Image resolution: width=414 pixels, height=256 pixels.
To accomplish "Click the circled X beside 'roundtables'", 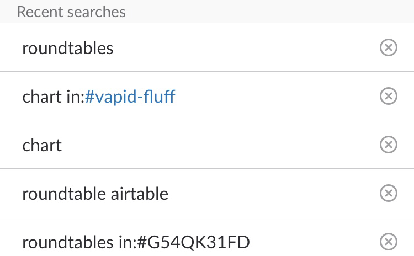I will pos(389,47).
